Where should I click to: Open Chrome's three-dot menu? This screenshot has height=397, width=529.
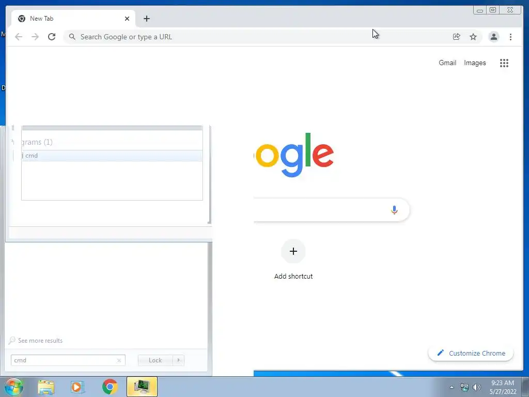(x=510, y=37)
